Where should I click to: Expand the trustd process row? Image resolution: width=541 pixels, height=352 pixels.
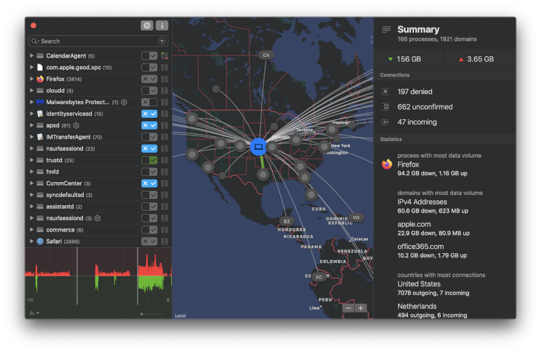click(31, 160)
